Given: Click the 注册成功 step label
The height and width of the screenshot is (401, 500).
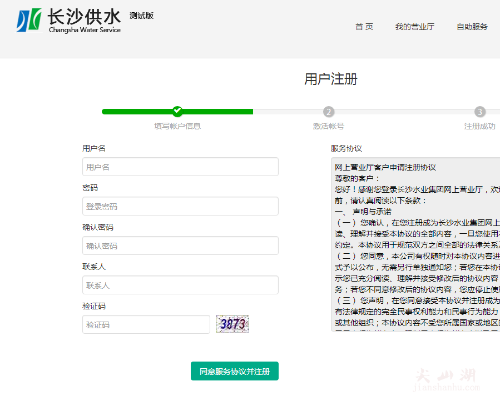Looking at the screenshot, I should 479,126.
